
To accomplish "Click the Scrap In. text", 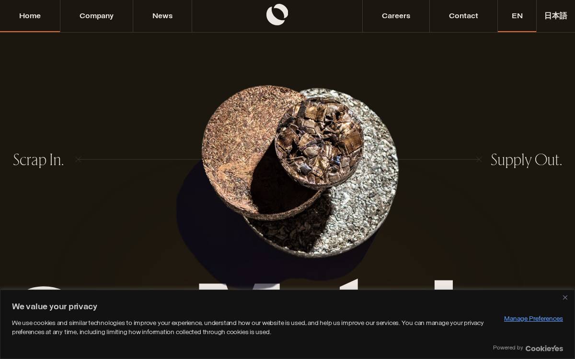I will coord(38,160).
